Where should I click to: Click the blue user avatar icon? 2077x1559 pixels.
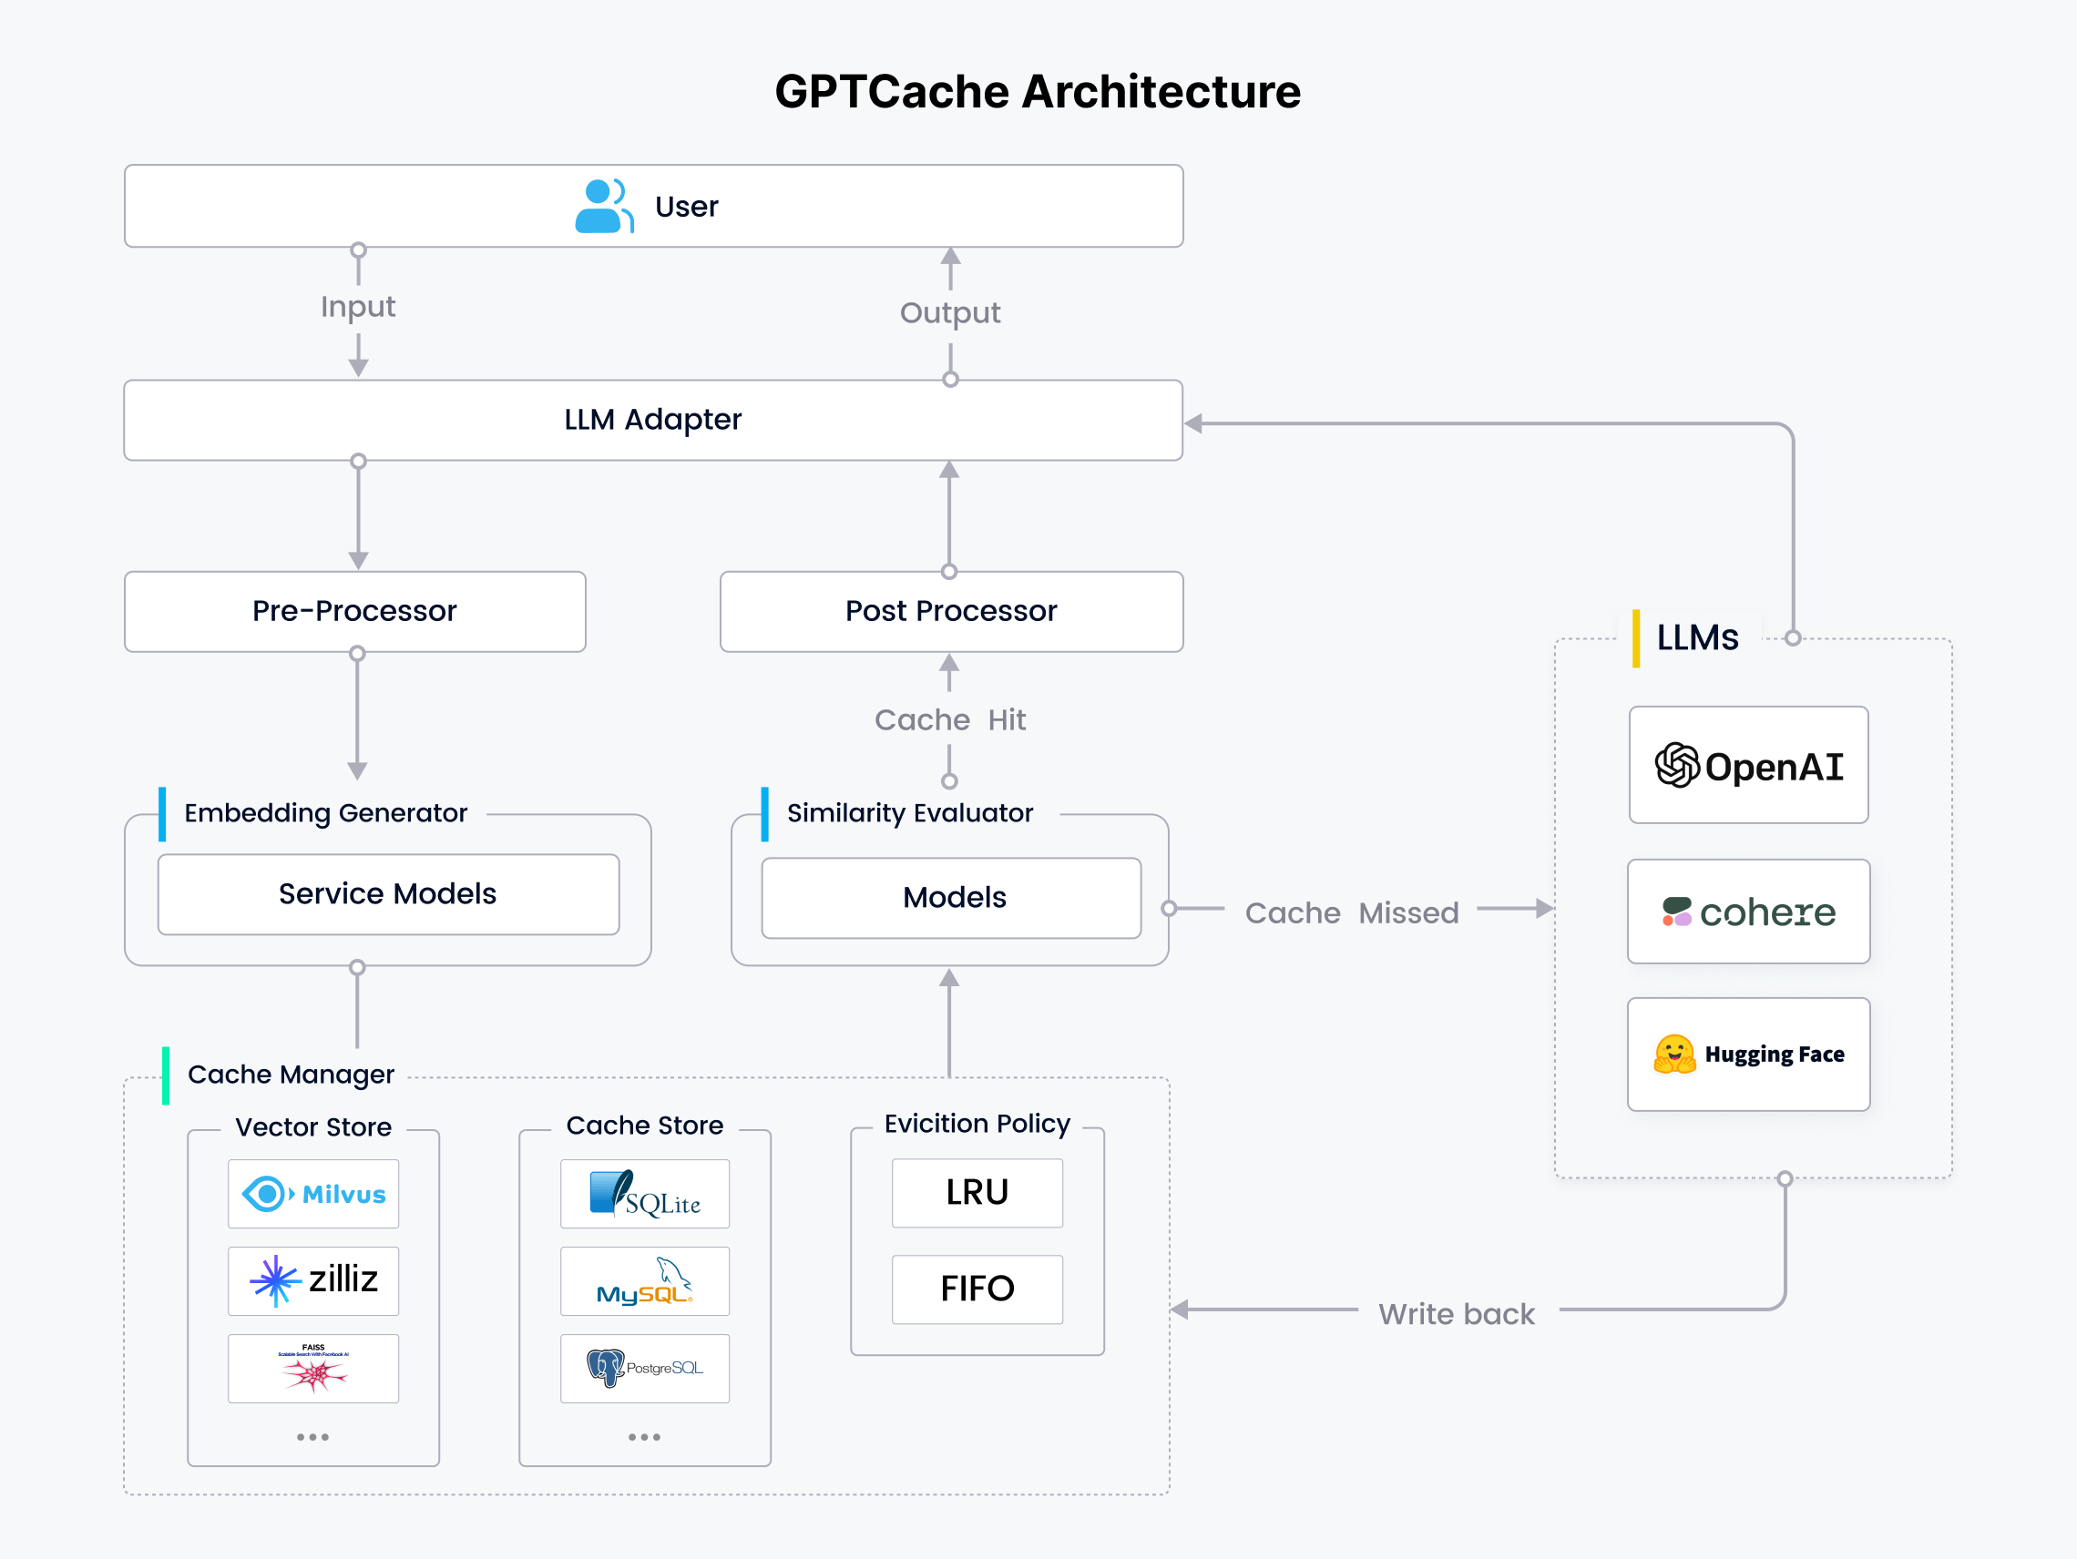[603, 205]
